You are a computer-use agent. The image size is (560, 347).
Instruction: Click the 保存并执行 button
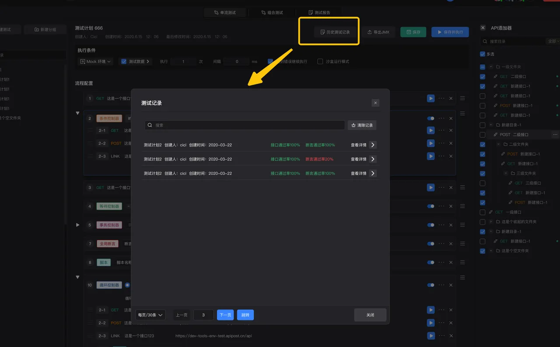point(450,32)
